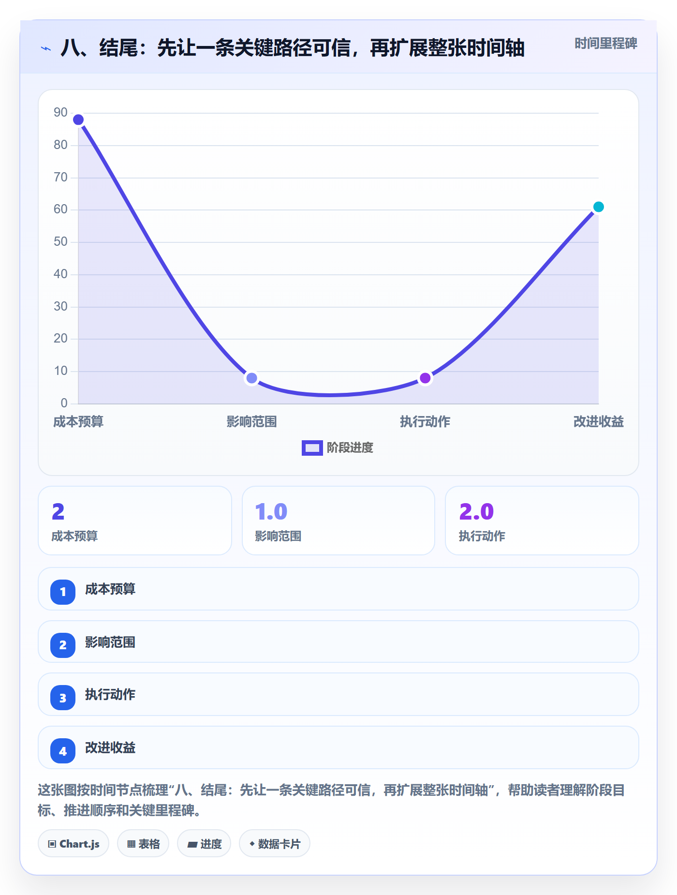Click the 50 y-axis value
Viewport: 677px width, 895px height.
[60, 242]
